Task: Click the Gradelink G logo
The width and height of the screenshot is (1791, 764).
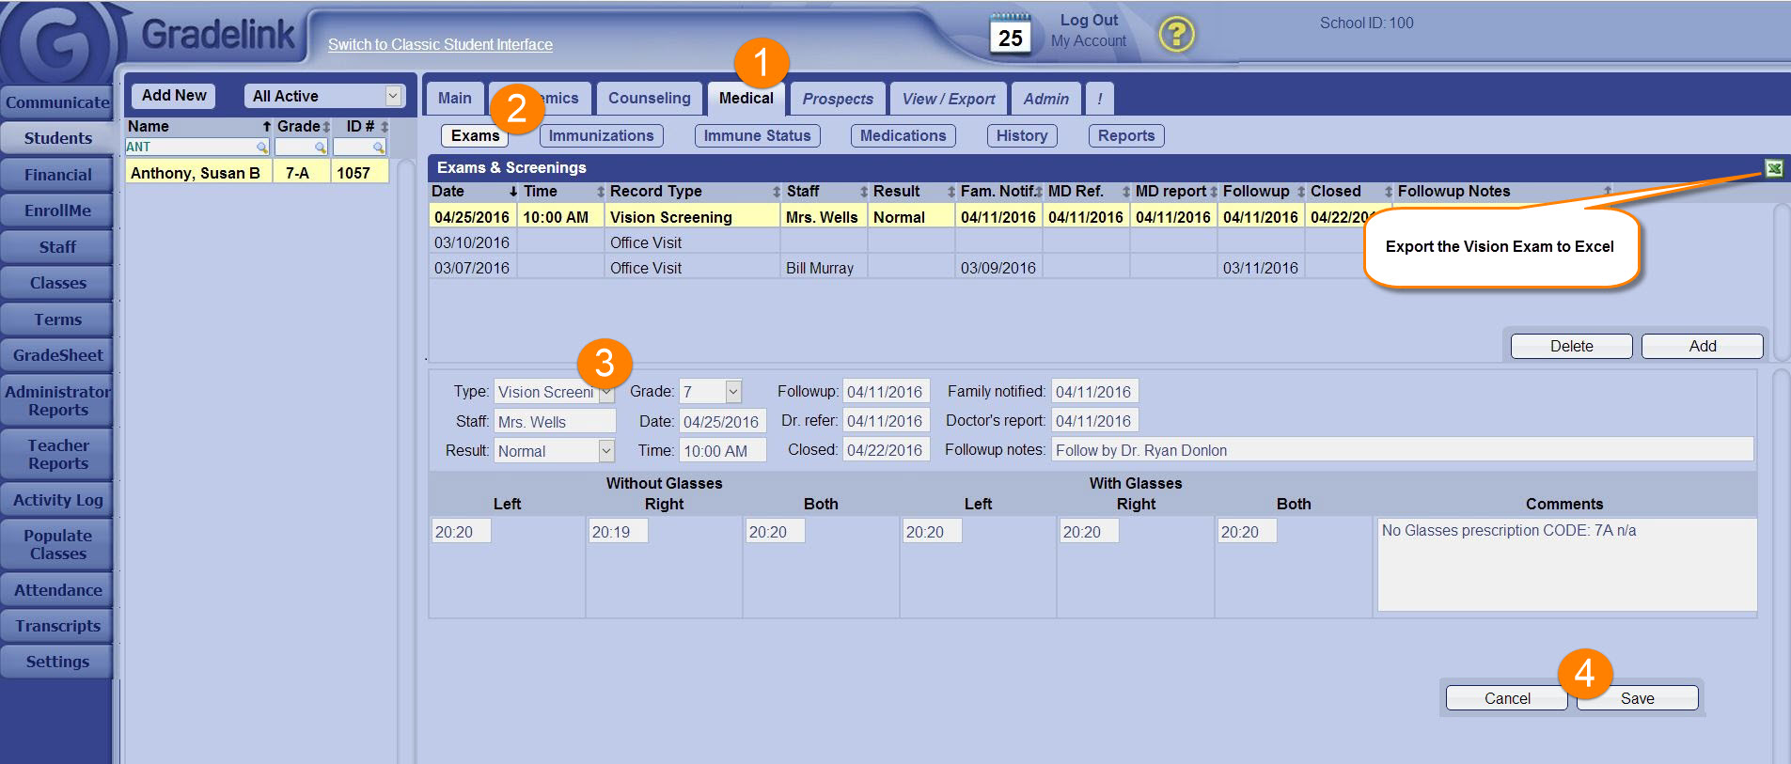Action: [x=58, y=43]
